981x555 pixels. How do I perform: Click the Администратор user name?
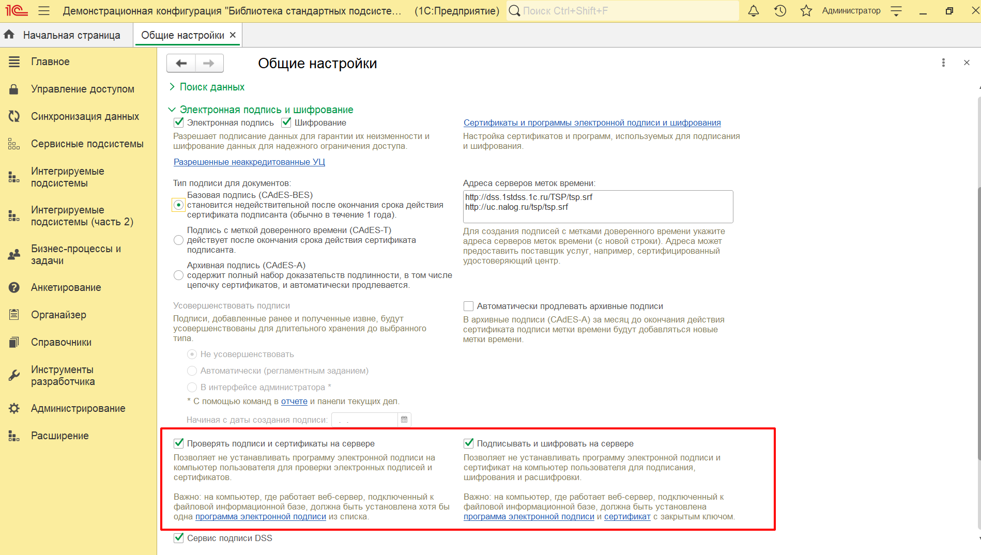[851, 11]
